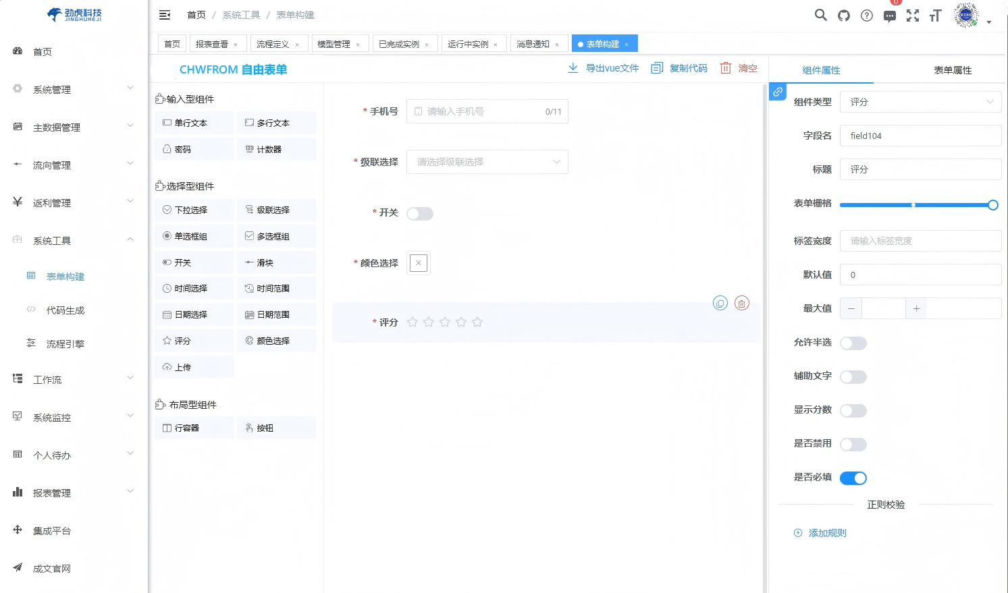Enable the 允许半选 half-star toggle
This screenshot has width=1008, height=593.
click(x=853, y=343)
